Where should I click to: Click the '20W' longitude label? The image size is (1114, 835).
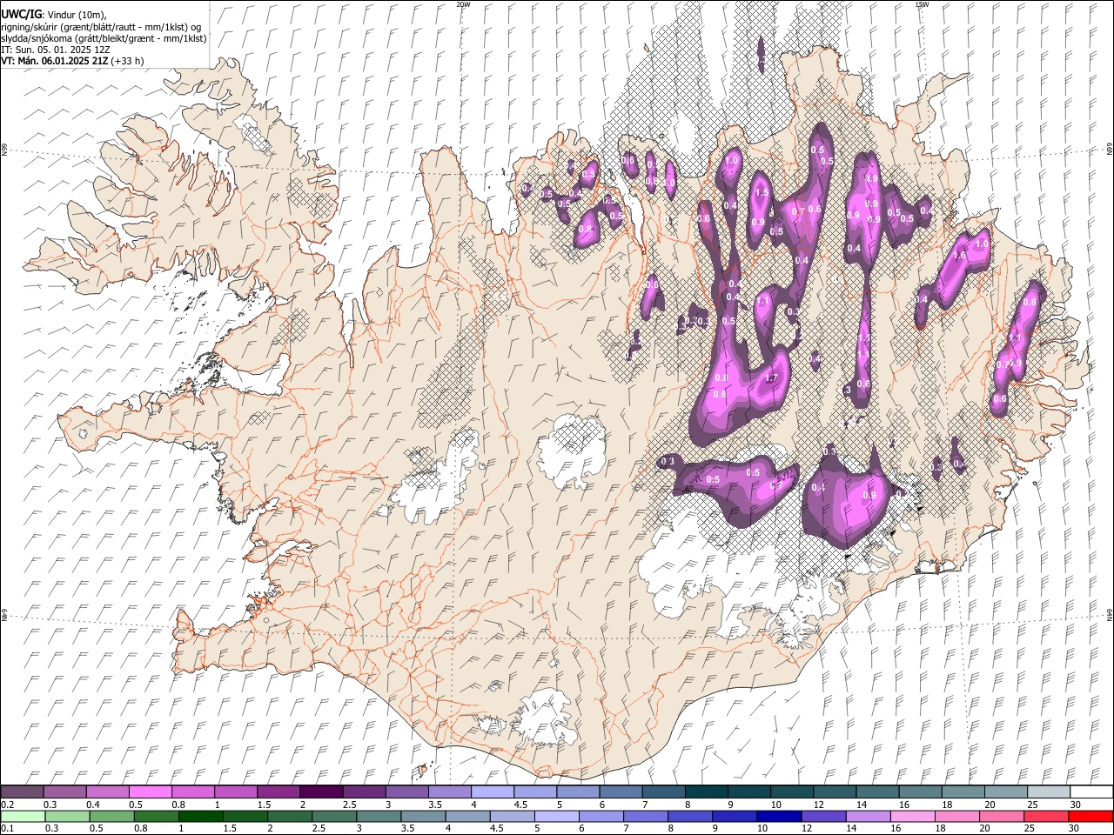(x=463, y=4)
